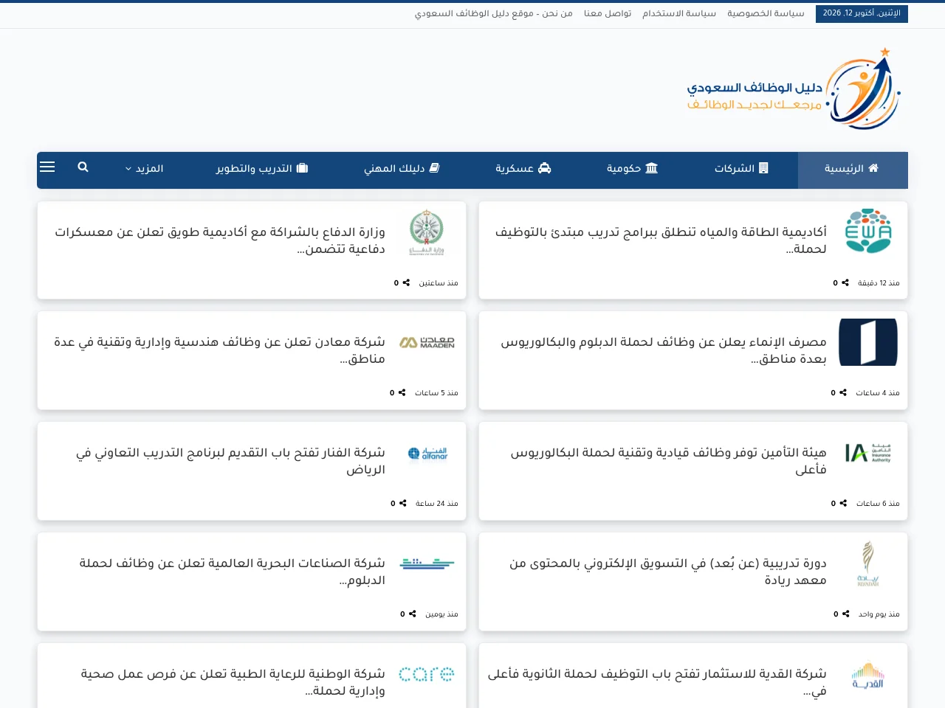This screenshot has width=945, height=708.
Task: Open the Maaden logo thumbnail
Action: pyautogui.click(x=427, y=342)
